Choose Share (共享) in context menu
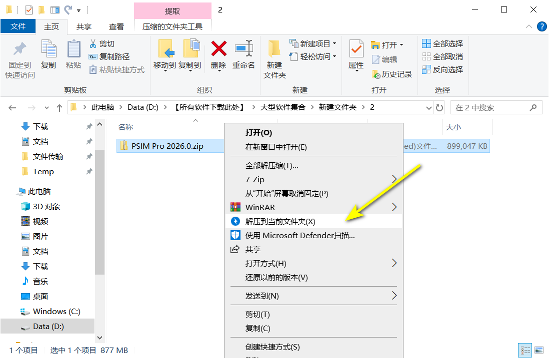549x358 pixels. coord(313,250)
